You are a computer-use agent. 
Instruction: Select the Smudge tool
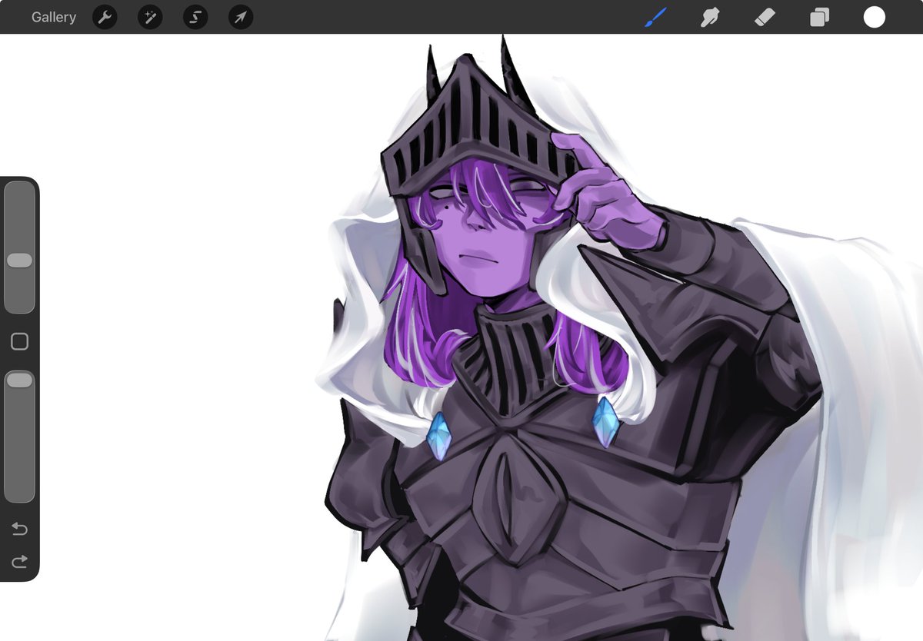click(710, 17)
